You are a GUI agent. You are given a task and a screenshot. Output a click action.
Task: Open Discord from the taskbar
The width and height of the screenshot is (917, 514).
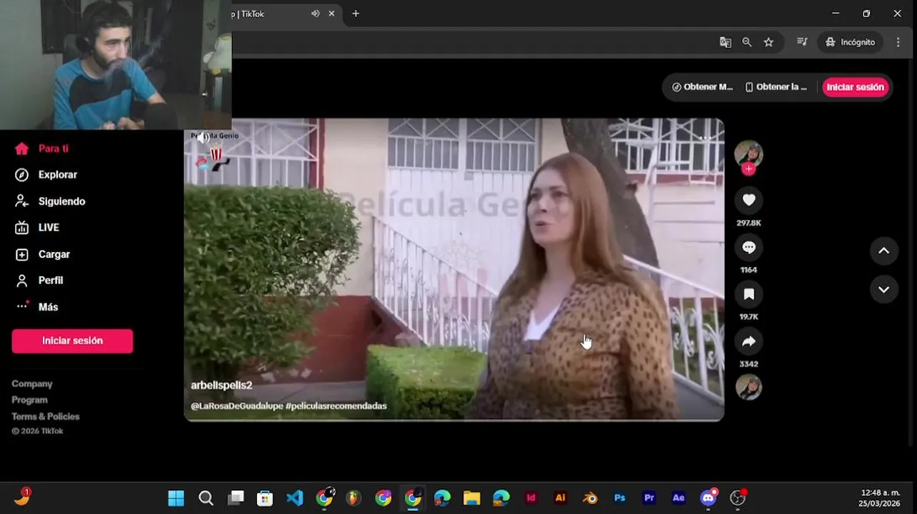(708, 498)
